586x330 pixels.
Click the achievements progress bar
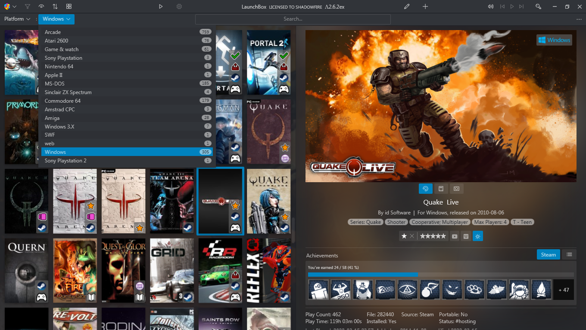click(441, 274)
